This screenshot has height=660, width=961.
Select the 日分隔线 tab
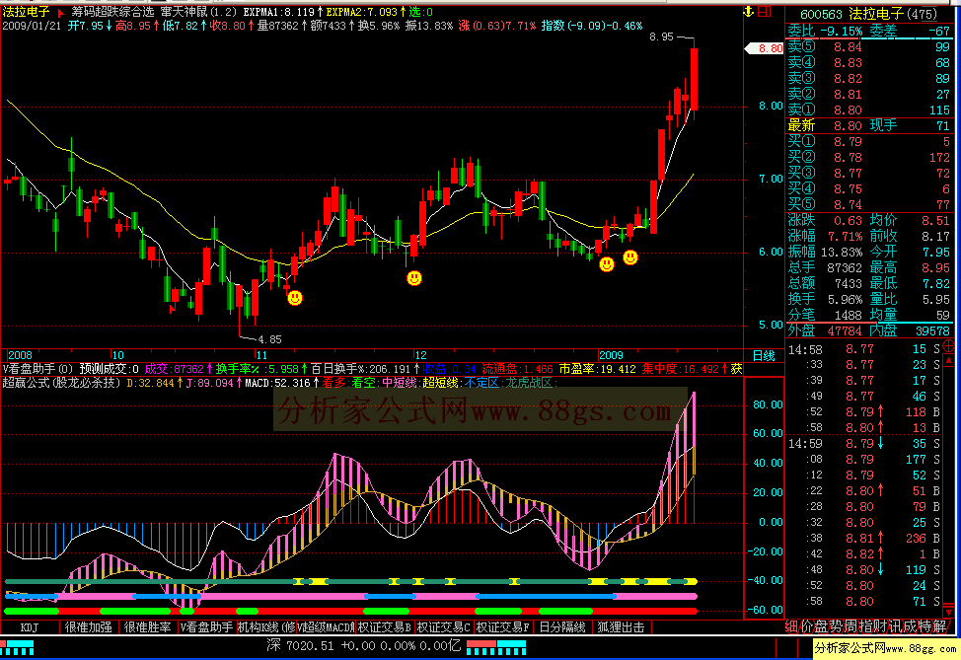[x=562, y=626]
